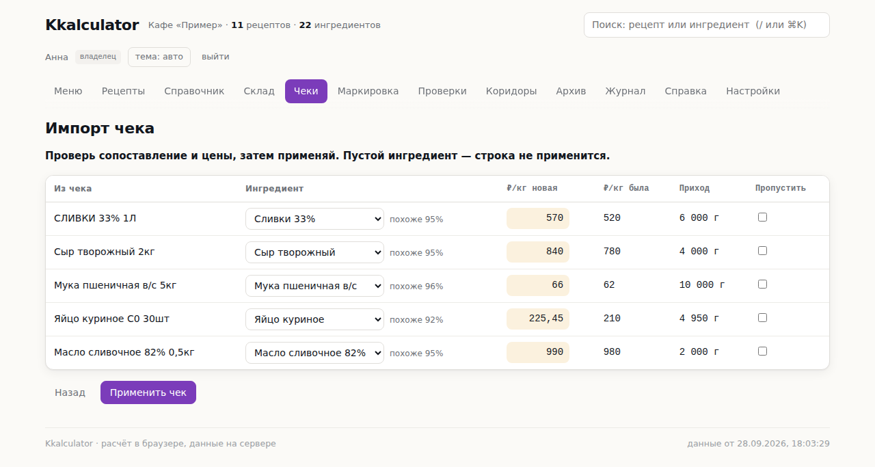Screen dimensions: 875x467
Task: Click the receipt text Сыр творожный 2кг
Action: [x=105, y=252]
